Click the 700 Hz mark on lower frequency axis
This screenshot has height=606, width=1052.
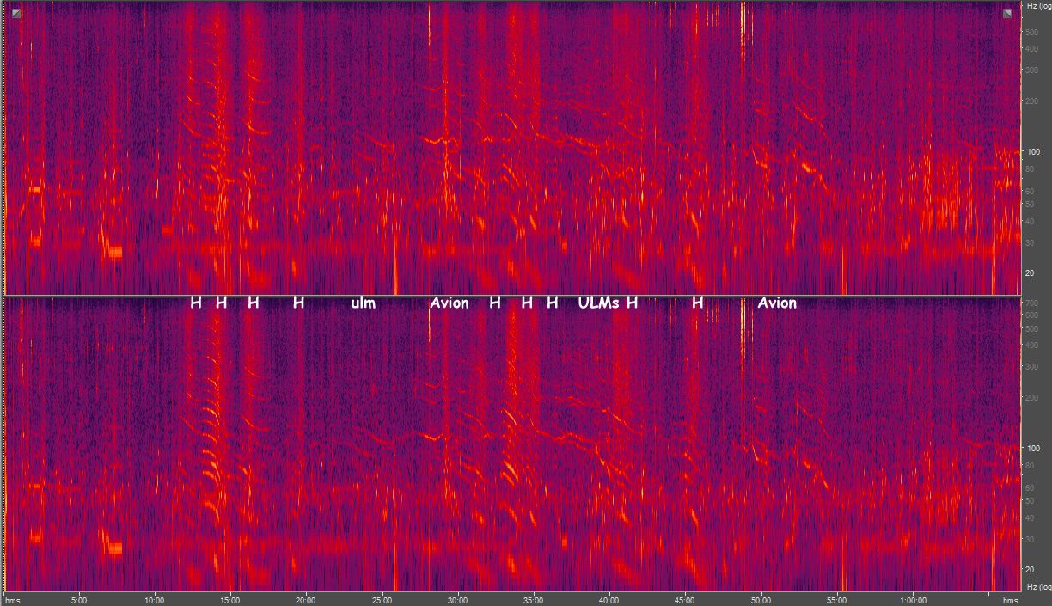1033,304
